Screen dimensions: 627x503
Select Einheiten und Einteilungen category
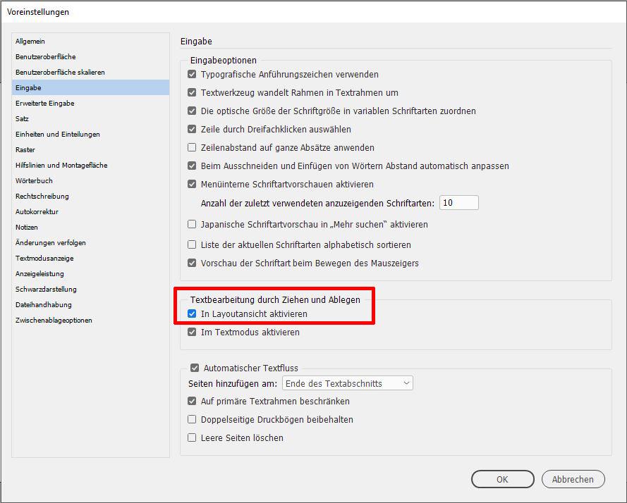(57, 135)
